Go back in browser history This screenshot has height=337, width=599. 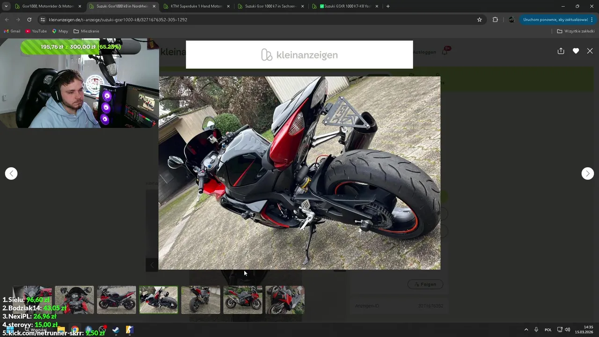[x=7, y=20]
